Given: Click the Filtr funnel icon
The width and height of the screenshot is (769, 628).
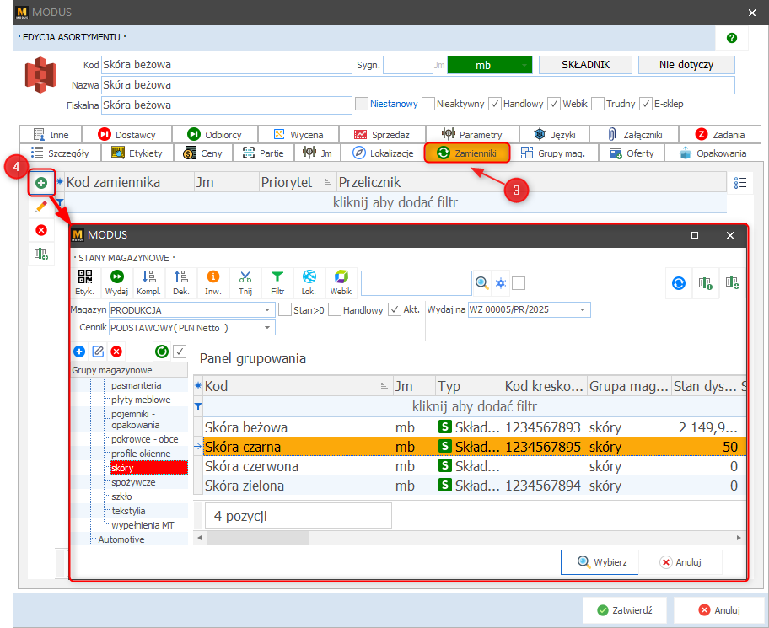Looking at the screenshot, I should [277, 282].
